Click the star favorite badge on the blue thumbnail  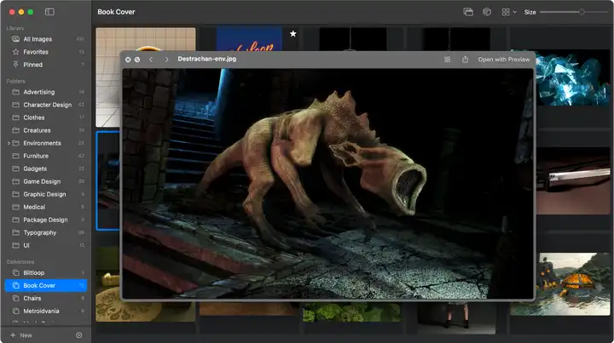(293, 34)
